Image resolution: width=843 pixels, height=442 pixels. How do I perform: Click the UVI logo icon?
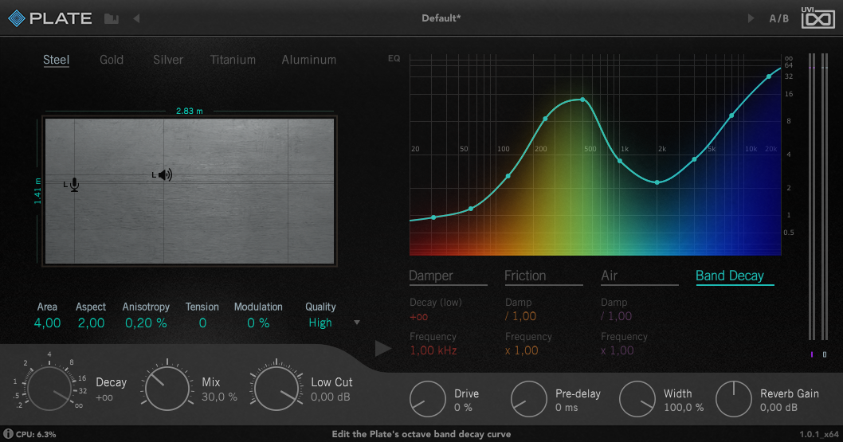(818, 18)
